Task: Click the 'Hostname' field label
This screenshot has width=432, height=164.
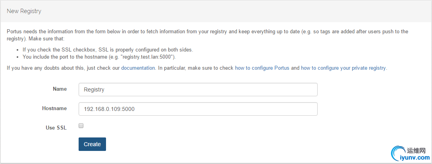Action: click(x=54, y=109)
